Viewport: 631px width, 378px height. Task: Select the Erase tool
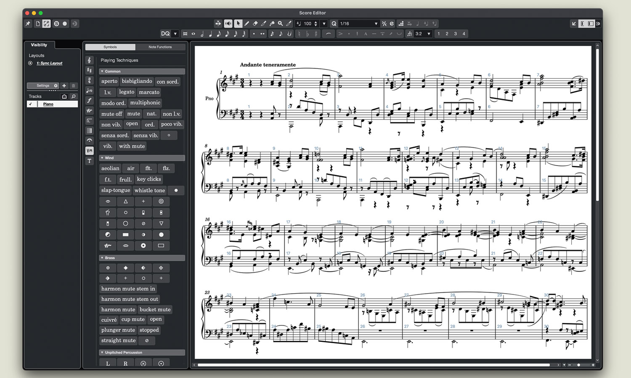click(255, 24)
